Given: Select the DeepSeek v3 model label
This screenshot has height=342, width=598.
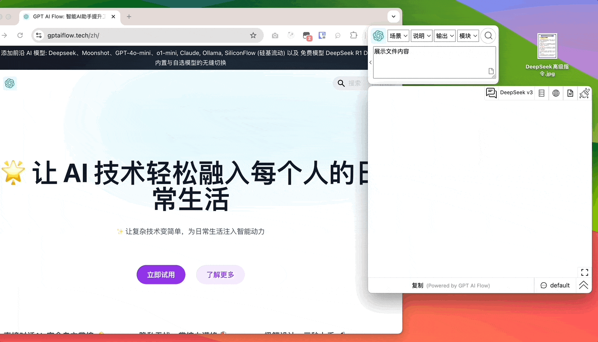Looking at the screenshot, I should 516,92.
